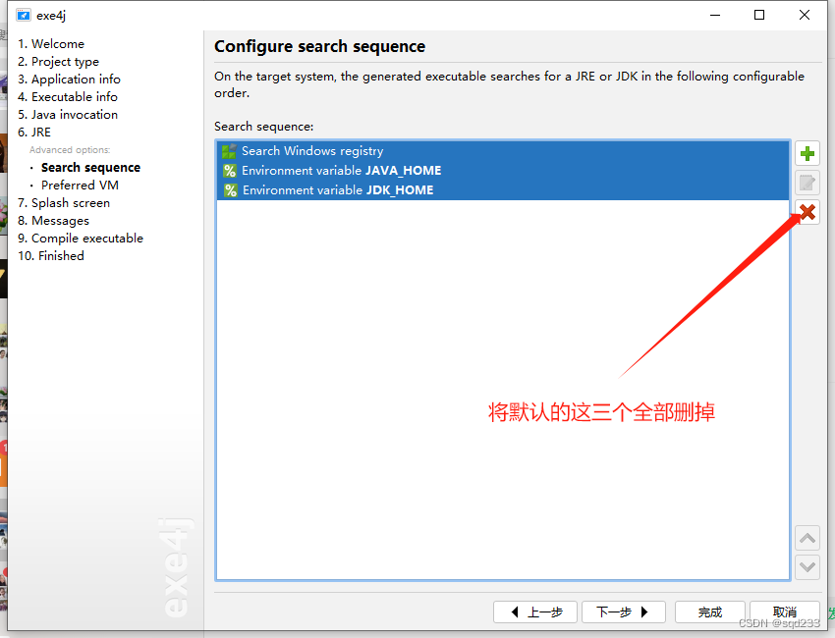Jump to step 10. Finished
The width and height of the screenshot is (835, 638).
tap(51, 256)
